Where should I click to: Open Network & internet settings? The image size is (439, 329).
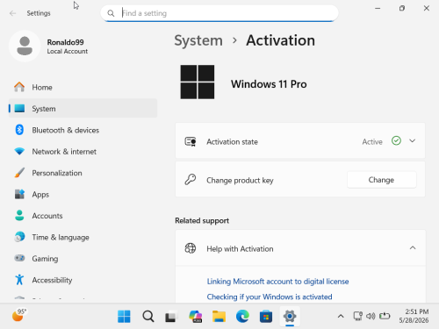click(x=83, y=152)
